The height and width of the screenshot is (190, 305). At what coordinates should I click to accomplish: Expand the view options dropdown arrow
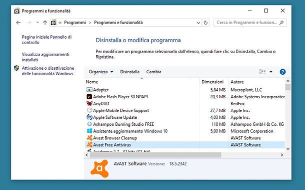pos(271,72)
